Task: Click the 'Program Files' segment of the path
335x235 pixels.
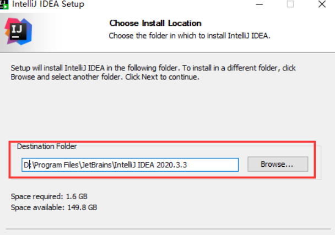Action: pyautogui.click(x=56, y=165)
